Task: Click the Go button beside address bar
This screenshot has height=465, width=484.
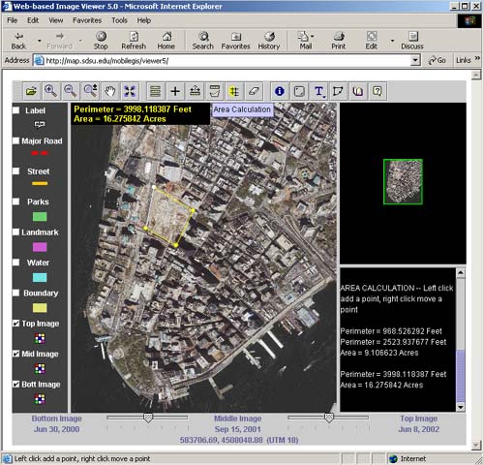Action: [437, 60]
